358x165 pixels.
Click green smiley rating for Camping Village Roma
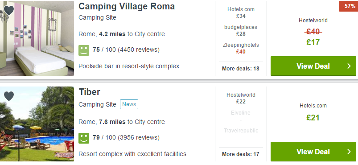(x=84, y=50)
